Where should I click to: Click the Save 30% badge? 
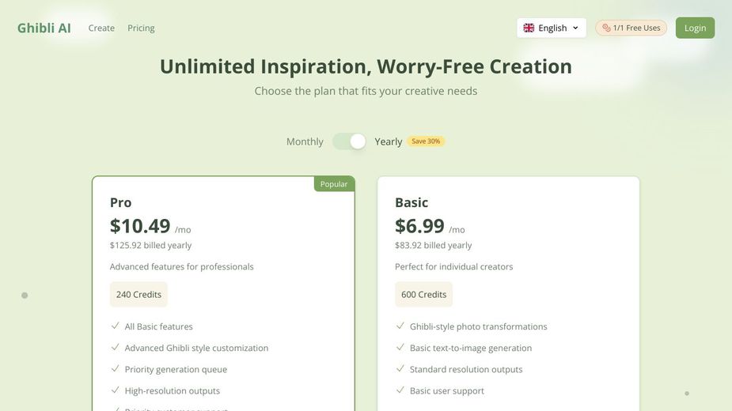tap(426, 141)
